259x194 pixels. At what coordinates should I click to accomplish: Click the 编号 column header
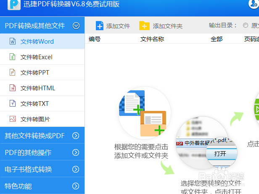[95, 39]
